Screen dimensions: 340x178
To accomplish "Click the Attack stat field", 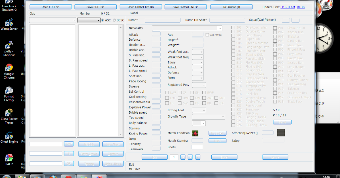I will (156, 34).
